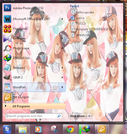Switch to Internet Download Manager in the taskbar
Viewport: 127px width, 134px height.
(86, 129)
